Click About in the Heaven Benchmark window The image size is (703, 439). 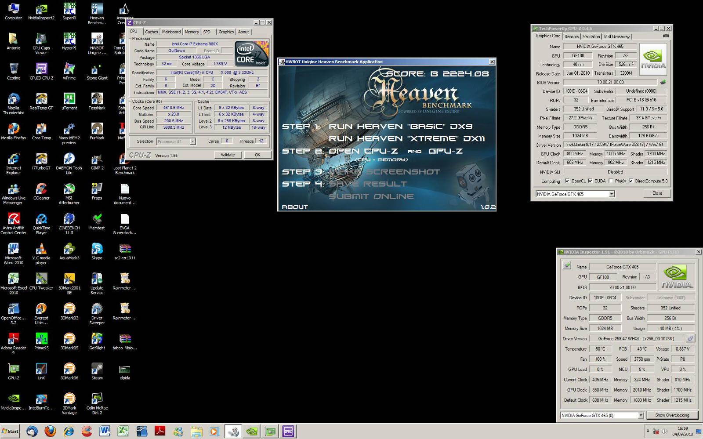point(295,207)
